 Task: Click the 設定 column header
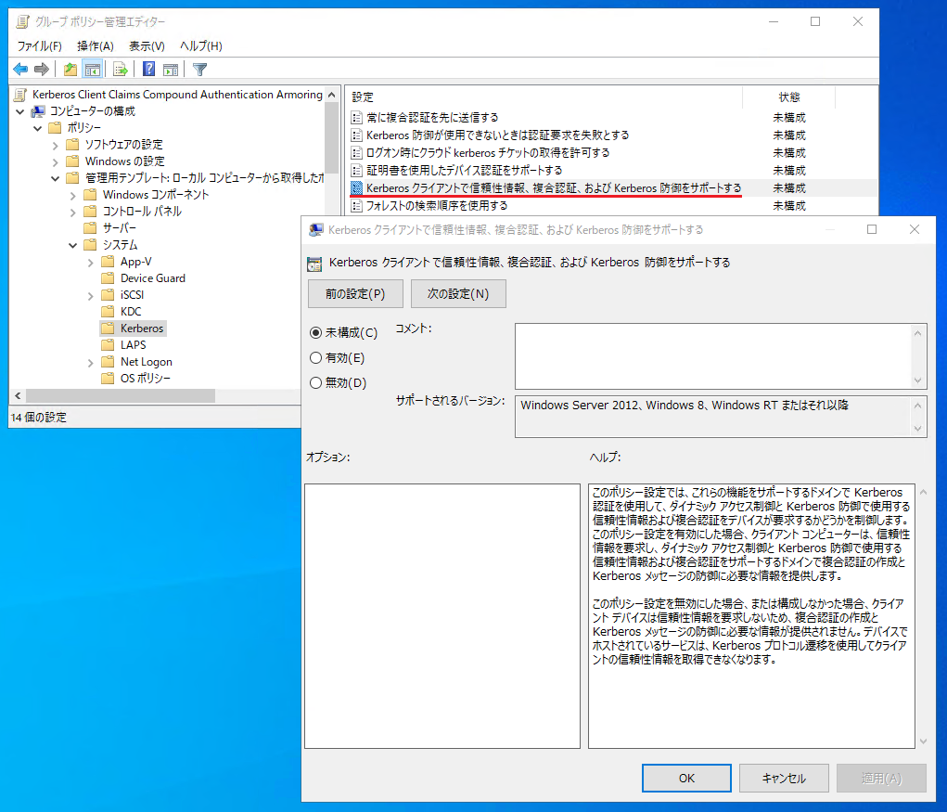544,97
